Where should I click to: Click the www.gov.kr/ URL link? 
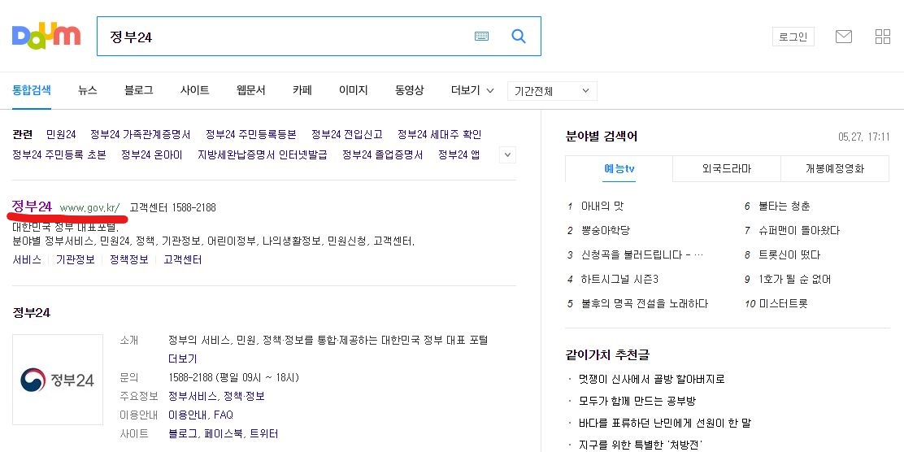[89, 207]
